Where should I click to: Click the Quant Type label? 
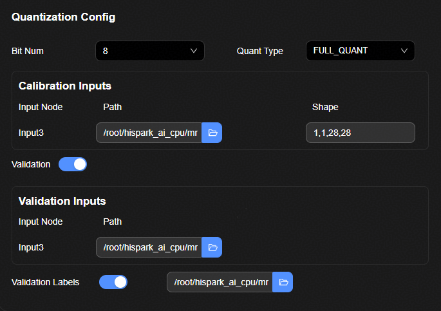(259, 51)
